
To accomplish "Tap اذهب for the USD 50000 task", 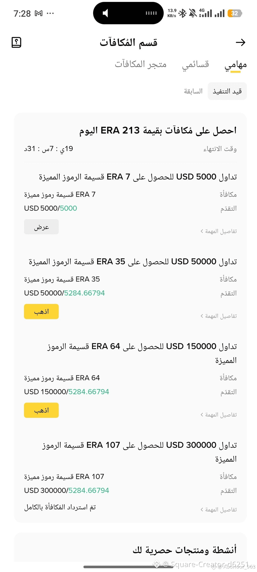I will click(41, 312).
